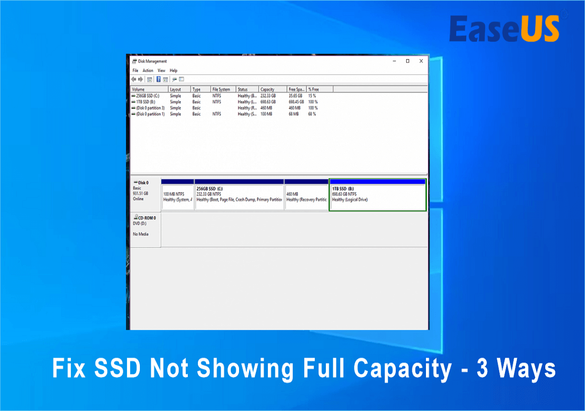Screen dimensions: 585x411
Task: Click the 35.65 GB free space value
Action: click(x=295, y=96)
